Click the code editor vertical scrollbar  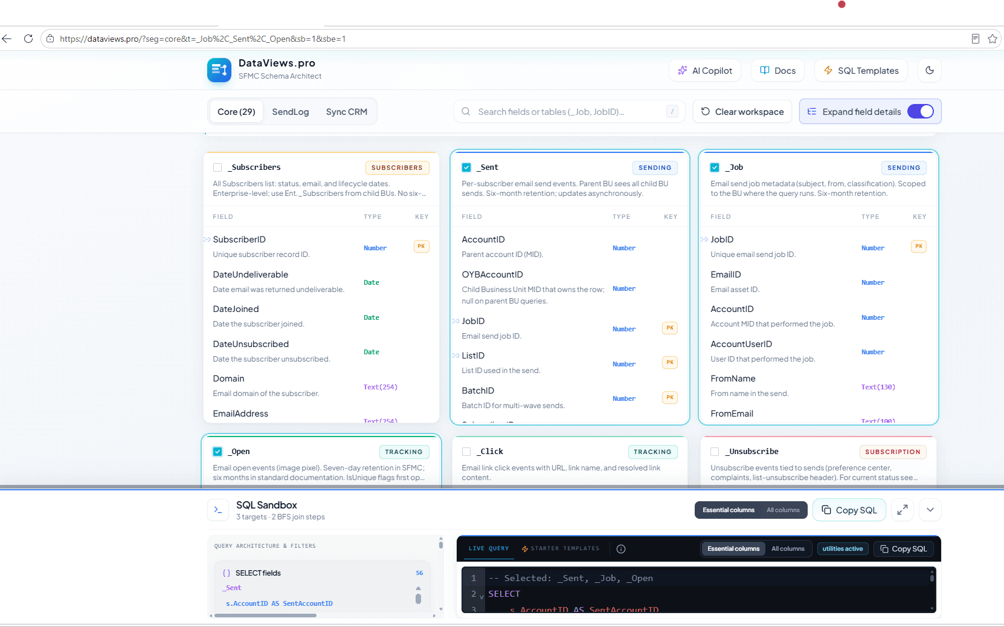pyautogui.click(x=932, y=577)
